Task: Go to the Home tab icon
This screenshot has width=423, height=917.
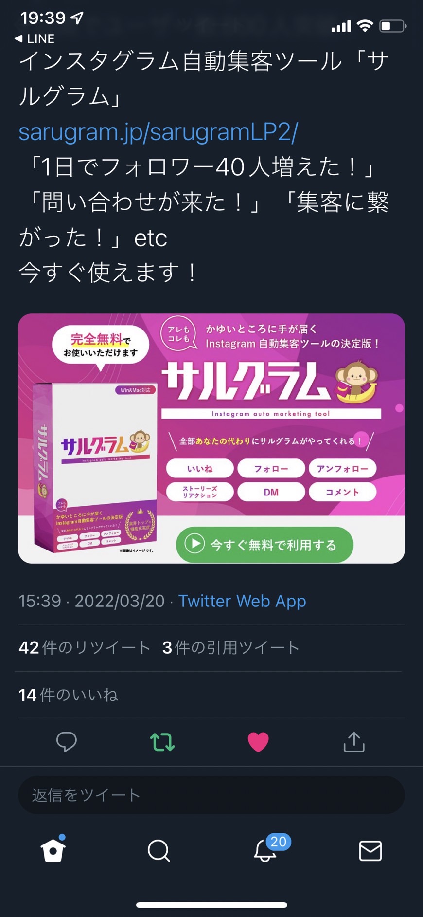Action: (x=53, y=850)
